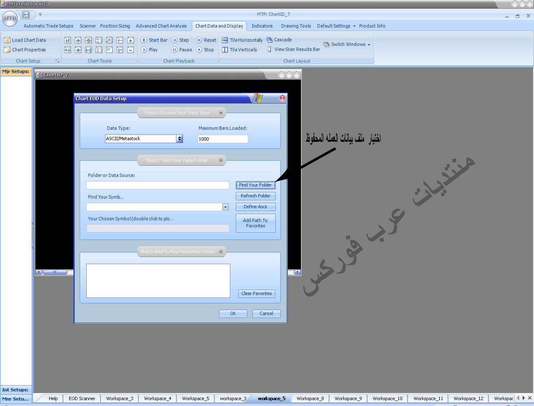This screenshot has width=534, height=406.
Task: Expand the Step3 Add To Your Favorites section
Action: 221,252
